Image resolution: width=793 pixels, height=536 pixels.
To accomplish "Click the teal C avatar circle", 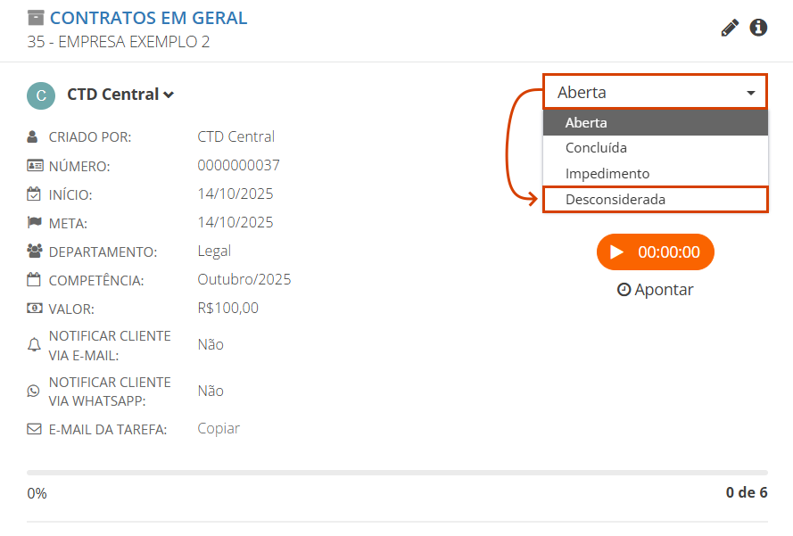I will pos(41,95).
